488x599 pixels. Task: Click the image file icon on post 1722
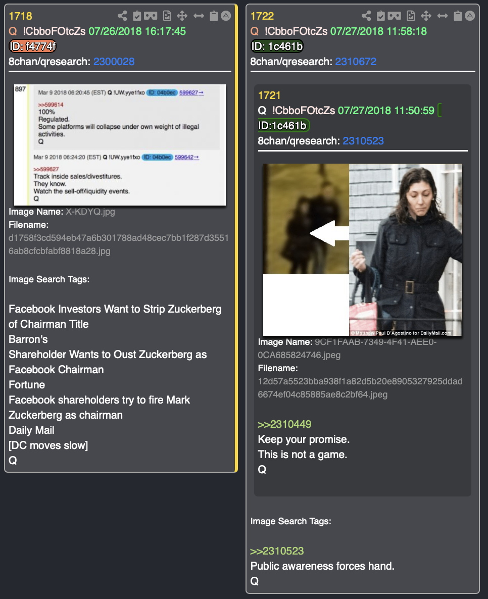point(411,16)
